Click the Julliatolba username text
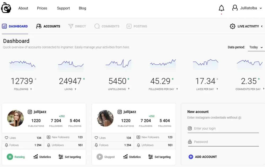 [x=249, y=8]
